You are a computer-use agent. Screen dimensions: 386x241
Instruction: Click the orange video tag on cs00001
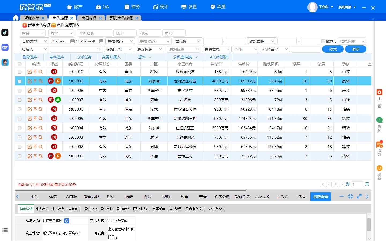[x=58, y=156]
